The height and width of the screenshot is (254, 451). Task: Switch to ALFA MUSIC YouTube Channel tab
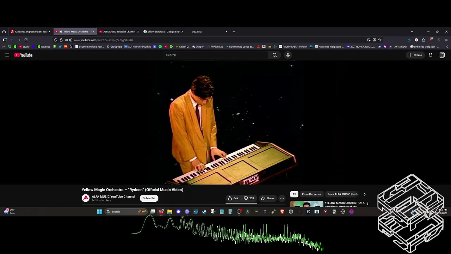[119, 32]
